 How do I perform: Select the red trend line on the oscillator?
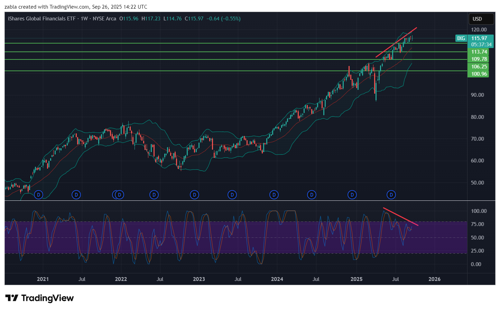tap(401, 217)
